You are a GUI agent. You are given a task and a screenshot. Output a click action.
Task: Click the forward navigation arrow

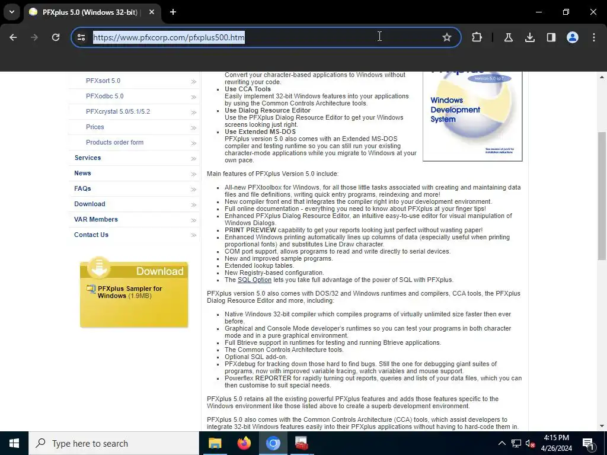tap(34, 37)
